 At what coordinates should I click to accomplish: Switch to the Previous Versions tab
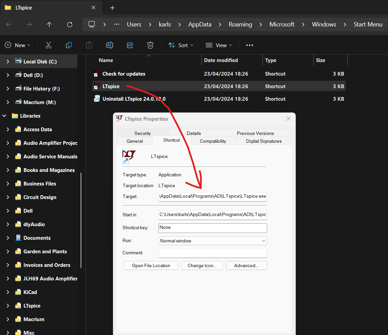[x=255, y=133]
